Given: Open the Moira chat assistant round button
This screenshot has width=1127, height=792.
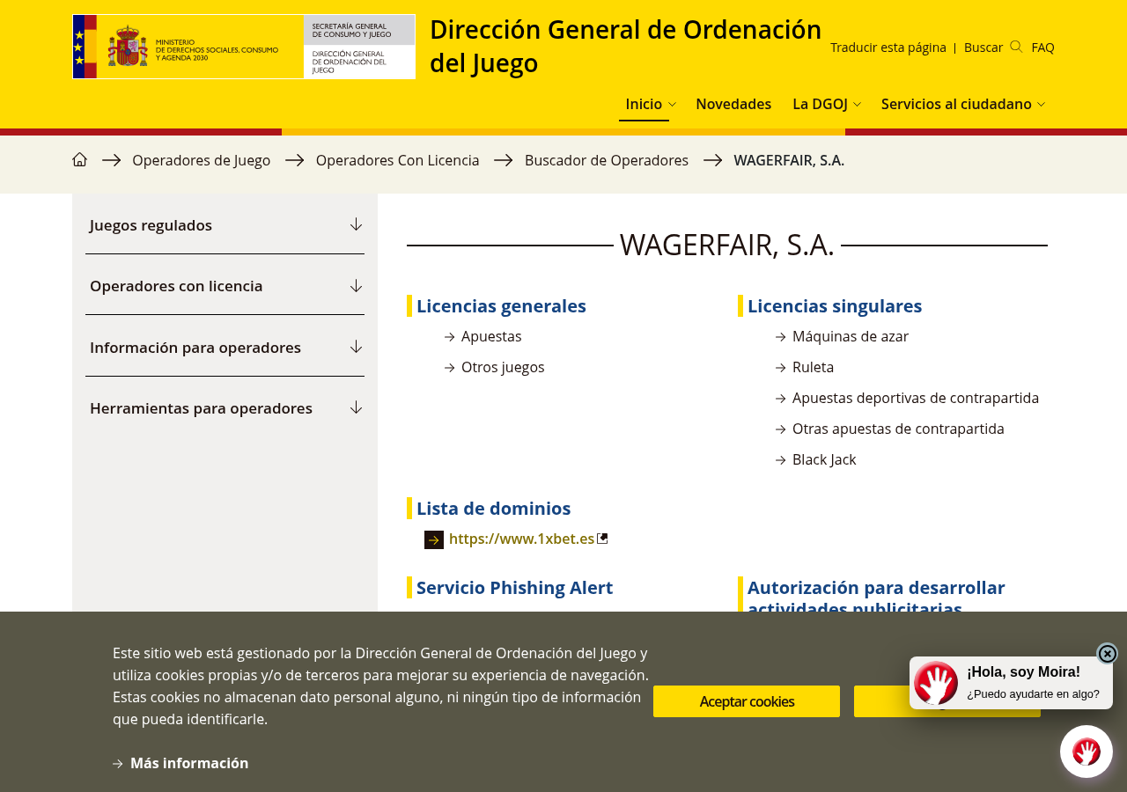Looking at the screenshot, I should pos(1086,752).
